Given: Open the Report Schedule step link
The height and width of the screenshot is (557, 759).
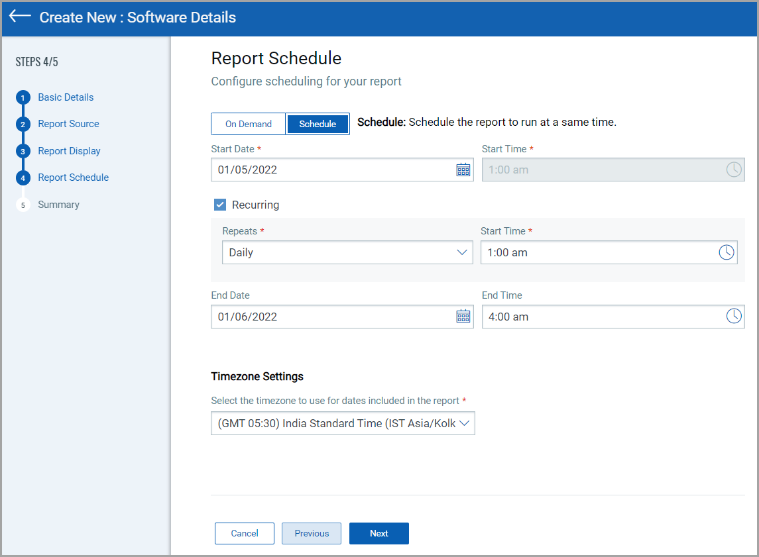Looking at the screenshot, I should [x=73, y=177].
